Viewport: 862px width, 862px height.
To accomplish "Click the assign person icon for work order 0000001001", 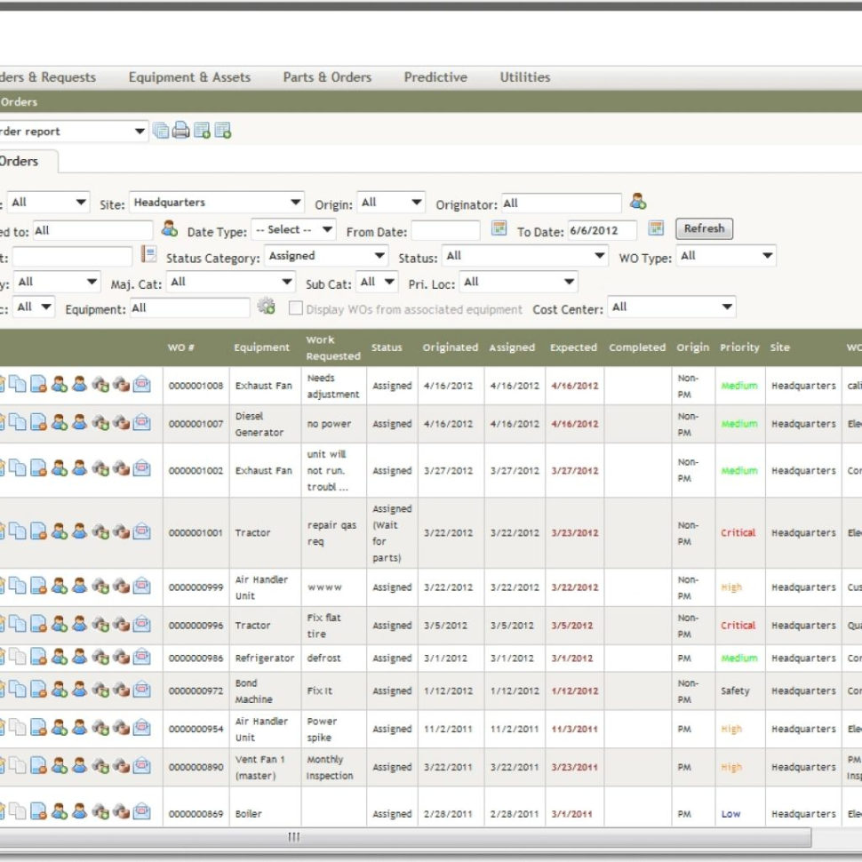I will (x=59, y=532).
